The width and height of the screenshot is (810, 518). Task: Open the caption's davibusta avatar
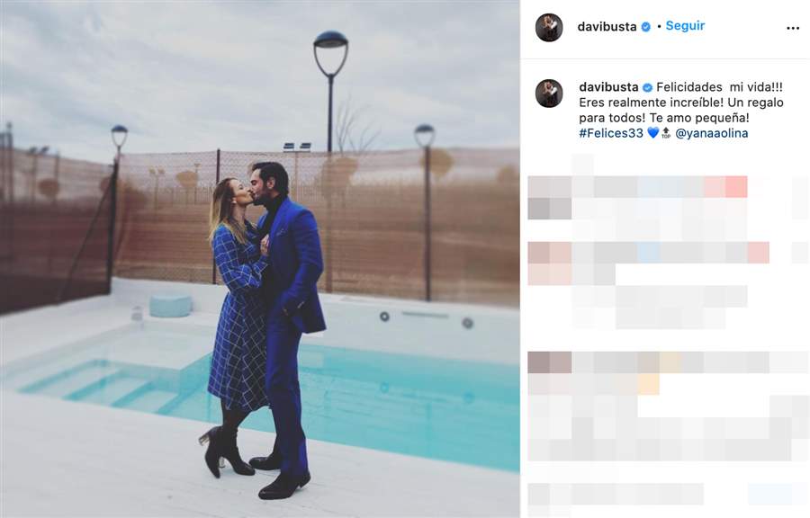tap(549, 94)
